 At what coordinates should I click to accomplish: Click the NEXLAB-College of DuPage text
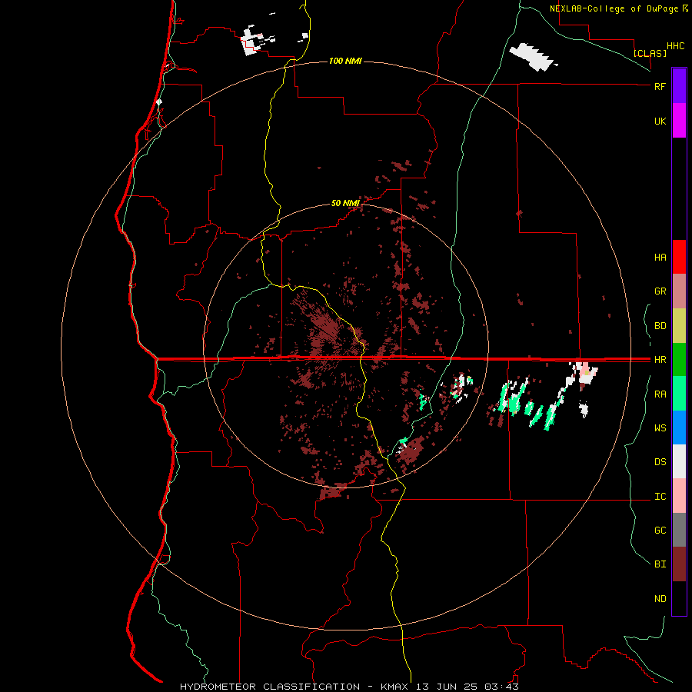click(615, 8)
